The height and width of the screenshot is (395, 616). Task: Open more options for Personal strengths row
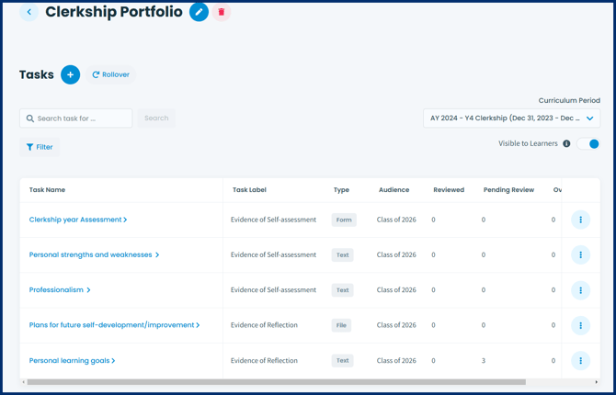[581, 254]
